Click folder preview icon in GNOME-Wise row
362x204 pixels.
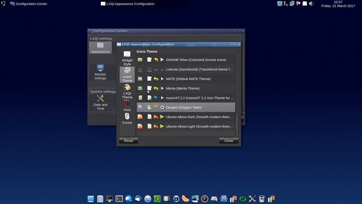point(140,59)
